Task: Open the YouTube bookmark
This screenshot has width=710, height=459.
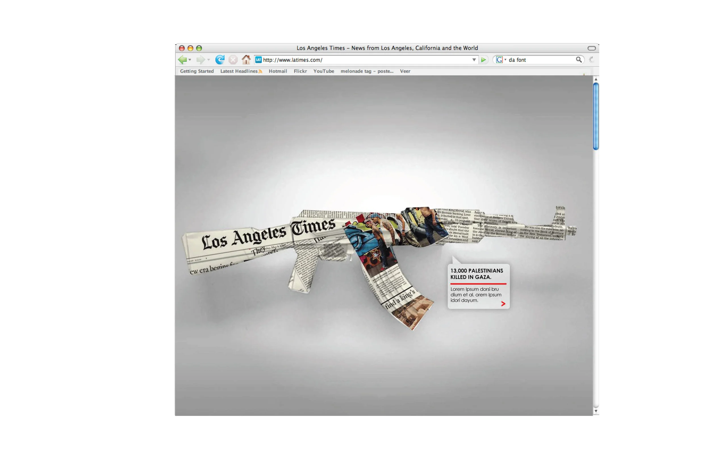Action: click(x=324, y=71)
